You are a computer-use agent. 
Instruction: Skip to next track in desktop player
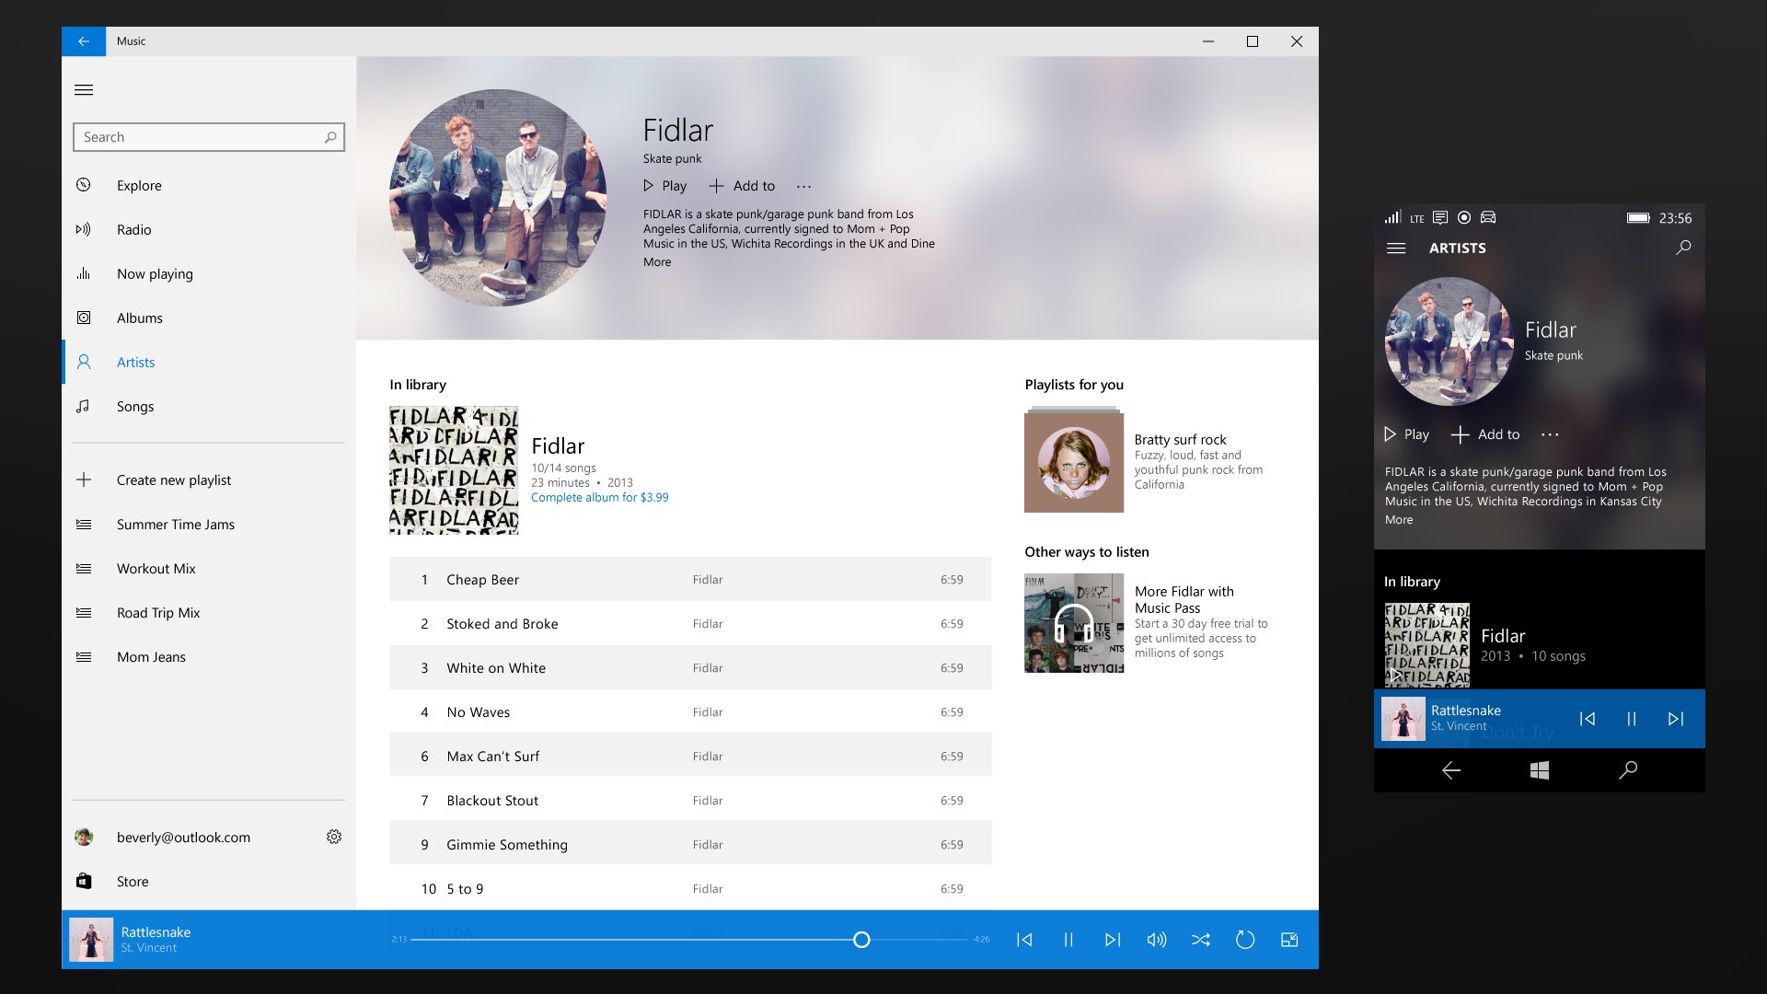pyautogui.click(x=1113, y=940)
